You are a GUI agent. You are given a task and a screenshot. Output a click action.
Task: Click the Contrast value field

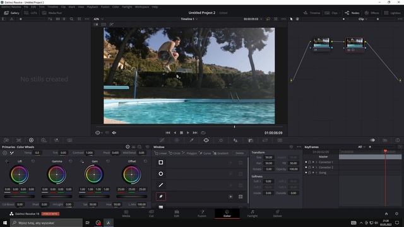click(90, 153)
